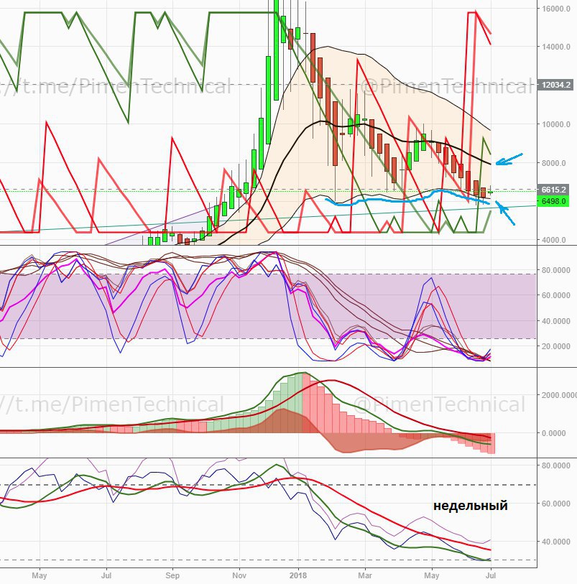Click the 'Jul' label nearest the chart's right edge

(491, 575)
